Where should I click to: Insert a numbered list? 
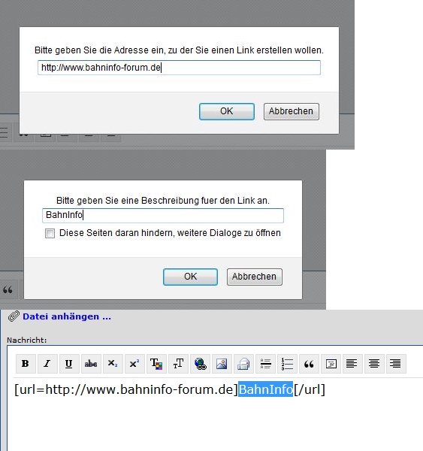tap(287, 364)
